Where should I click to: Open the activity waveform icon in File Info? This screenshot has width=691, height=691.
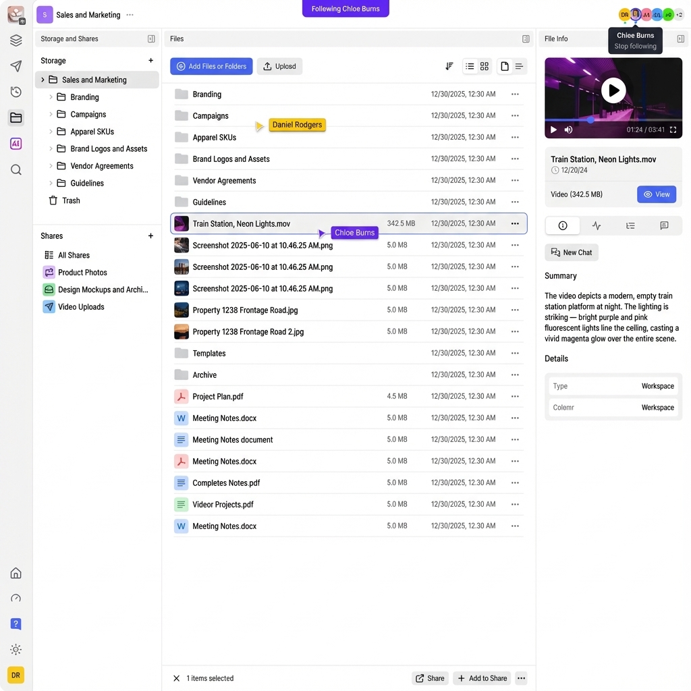pyautogui.click(x=596, y=225)
